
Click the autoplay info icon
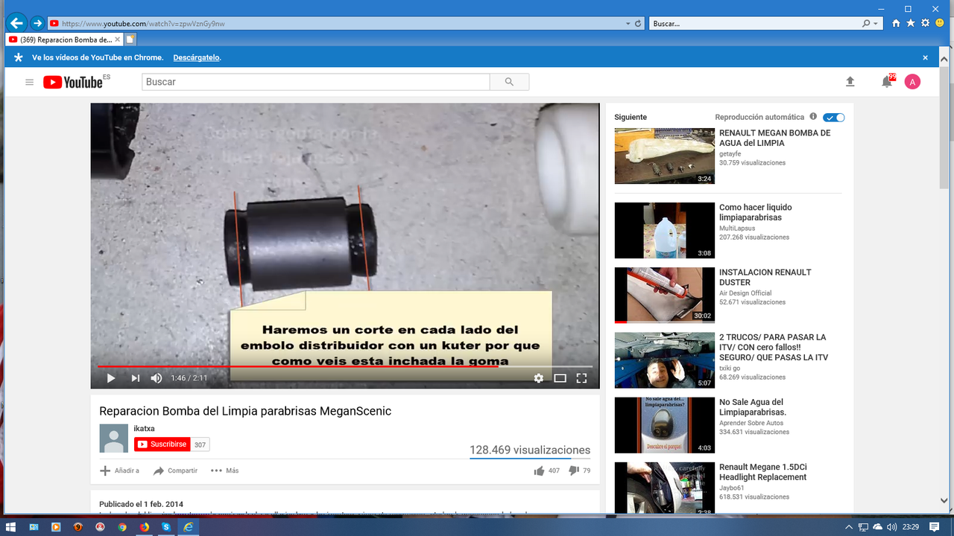(813, 117)
